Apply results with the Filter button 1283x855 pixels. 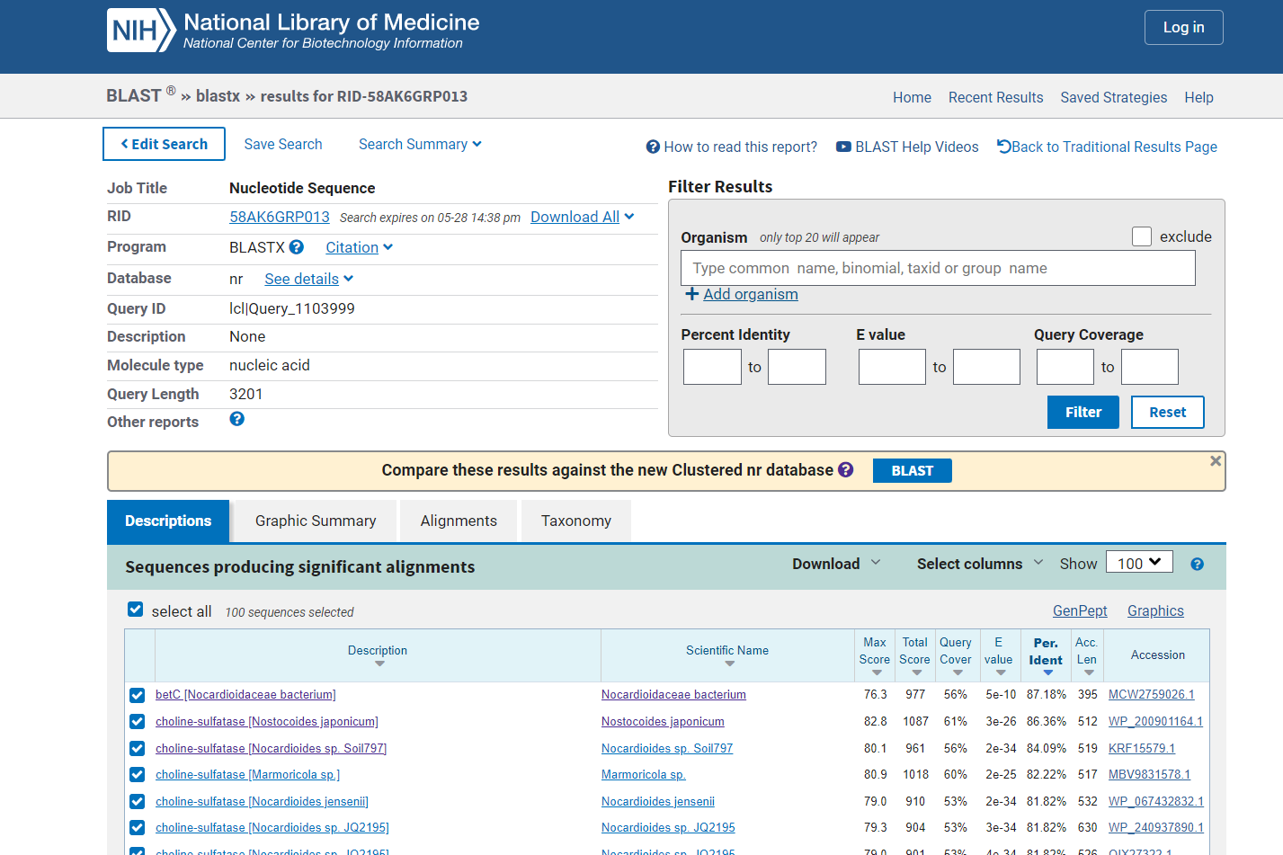pyautogui.click(x=1083, y=412)
